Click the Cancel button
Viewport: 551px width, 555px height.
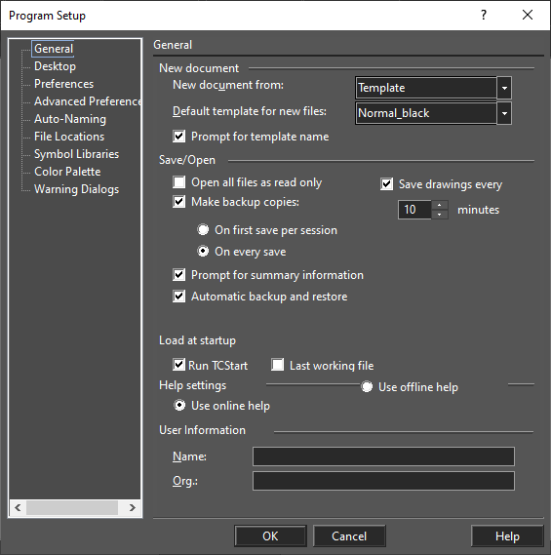pos(349,535)
